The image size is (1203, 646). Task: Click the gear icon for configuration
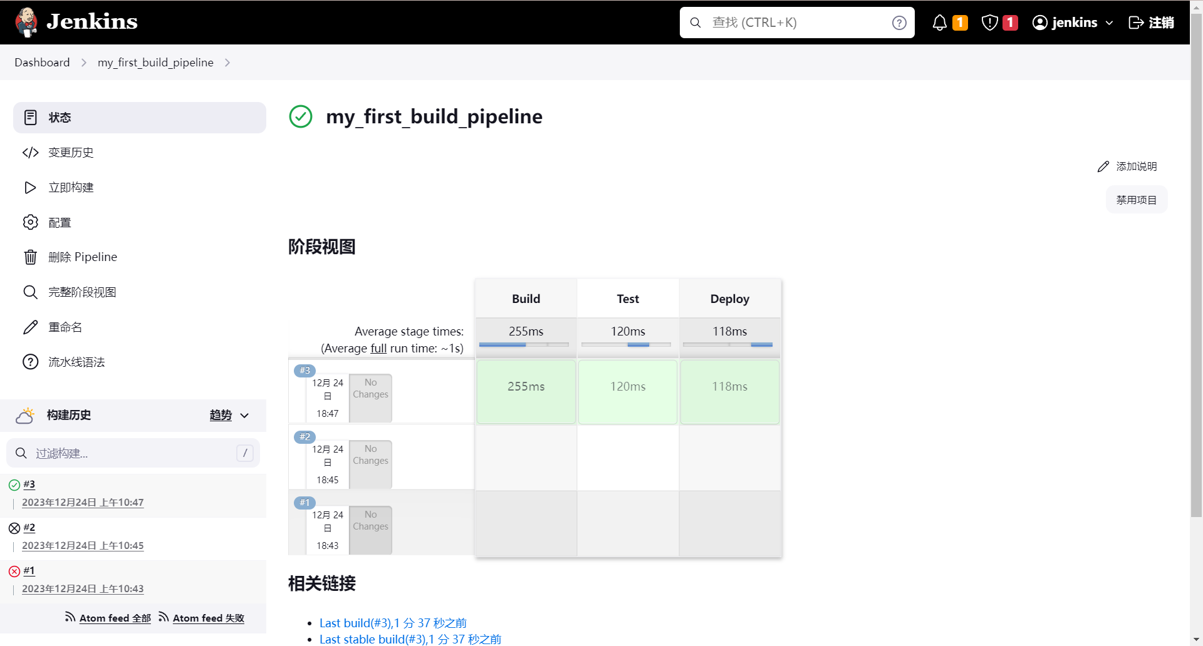click(30, 222)
